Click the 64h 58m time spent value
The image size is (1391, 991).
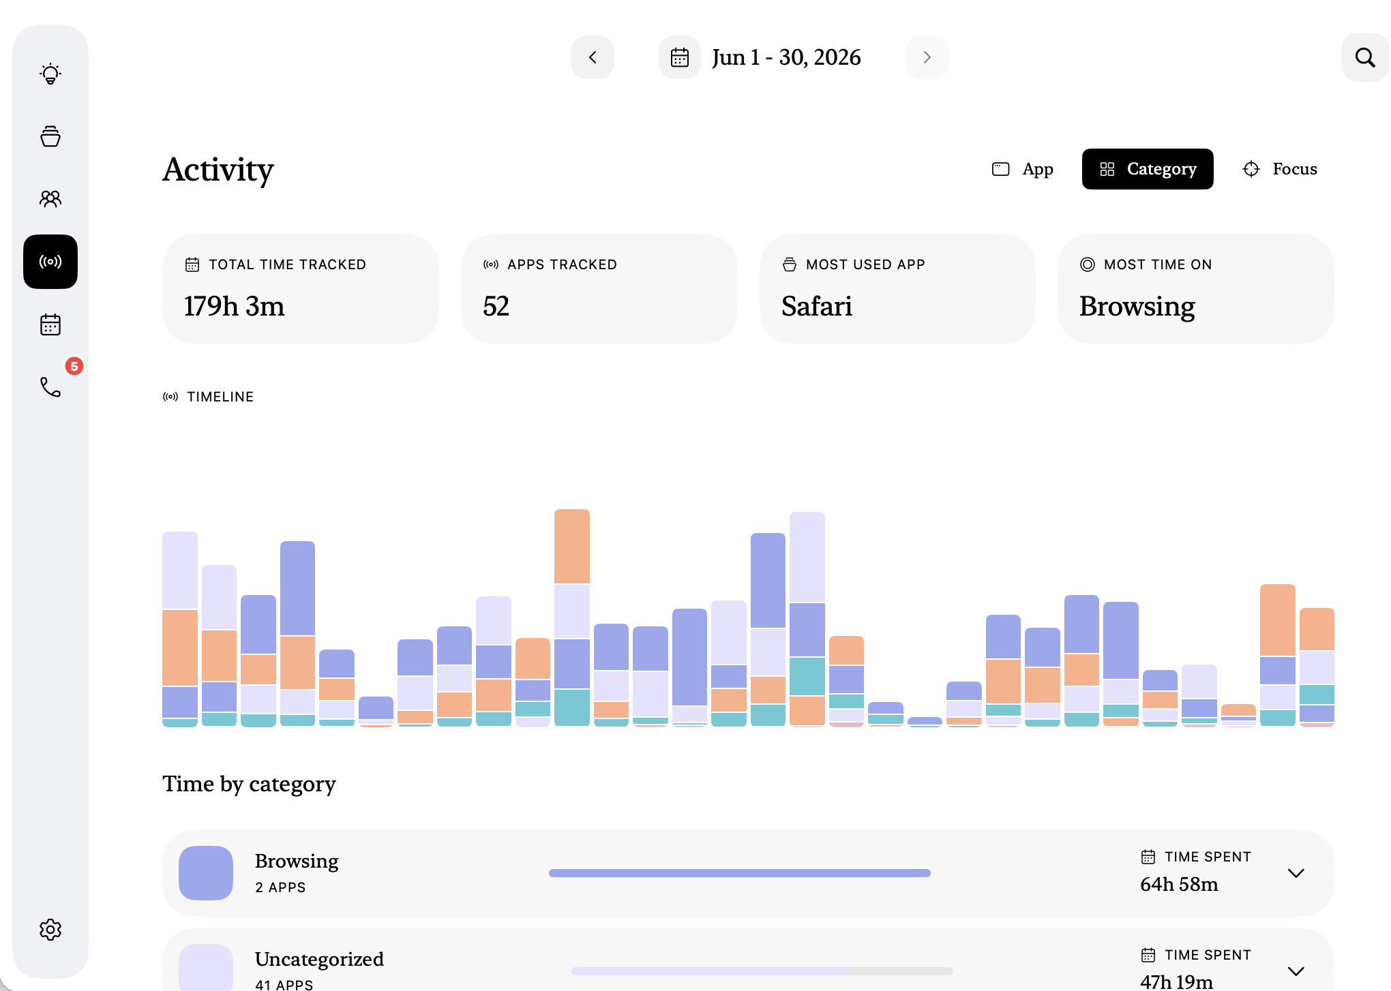point(1179,884)
